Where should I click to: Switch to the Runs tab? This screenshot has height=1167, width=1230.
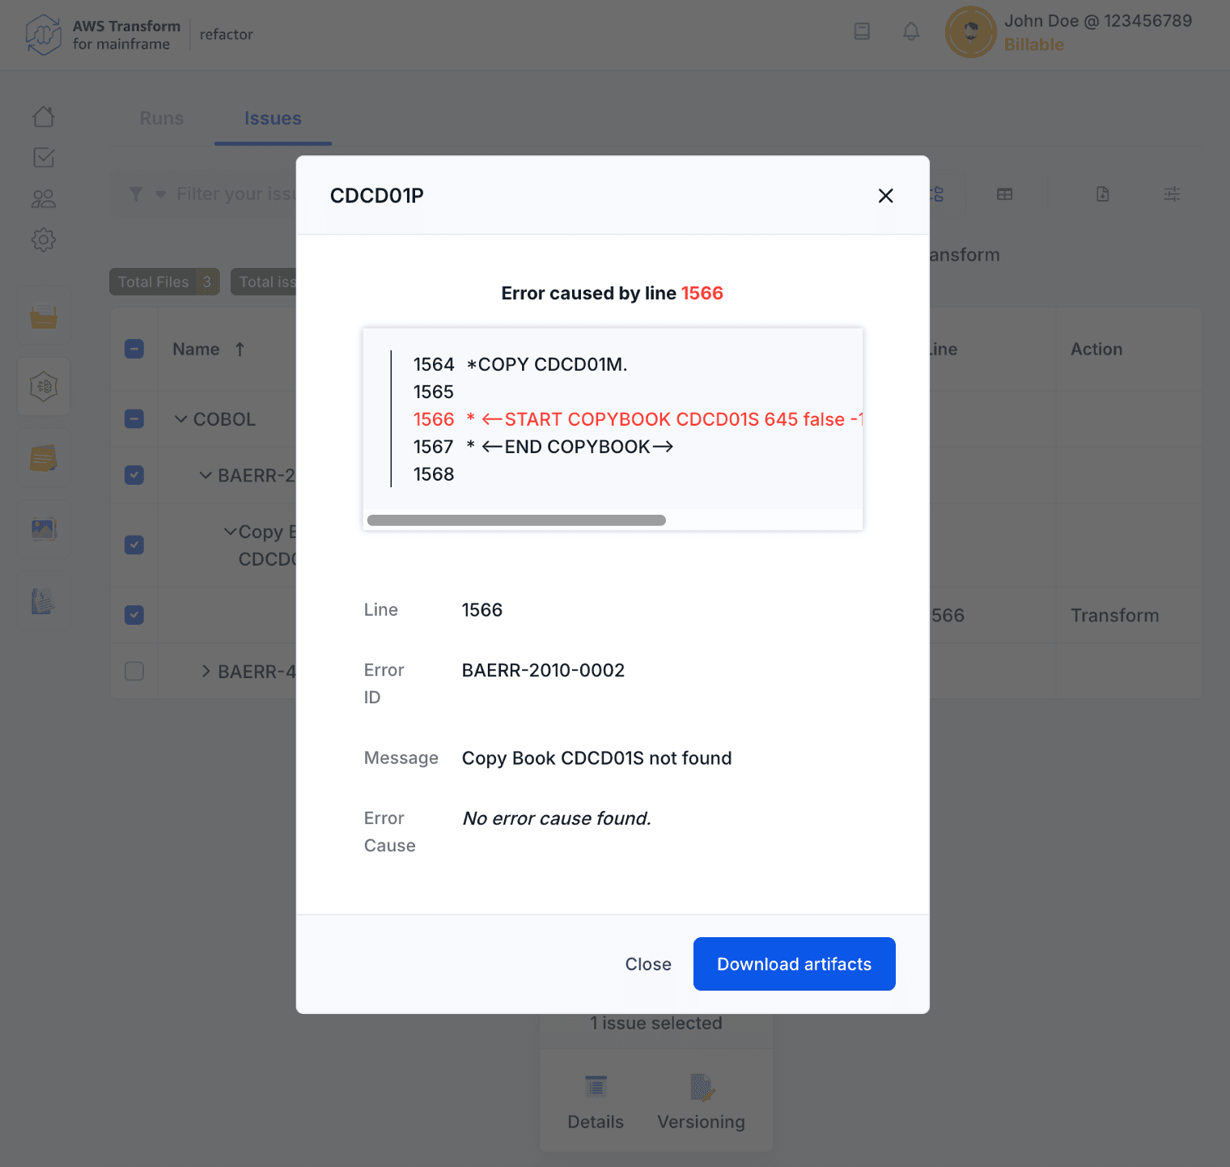[x=161, y=118]
